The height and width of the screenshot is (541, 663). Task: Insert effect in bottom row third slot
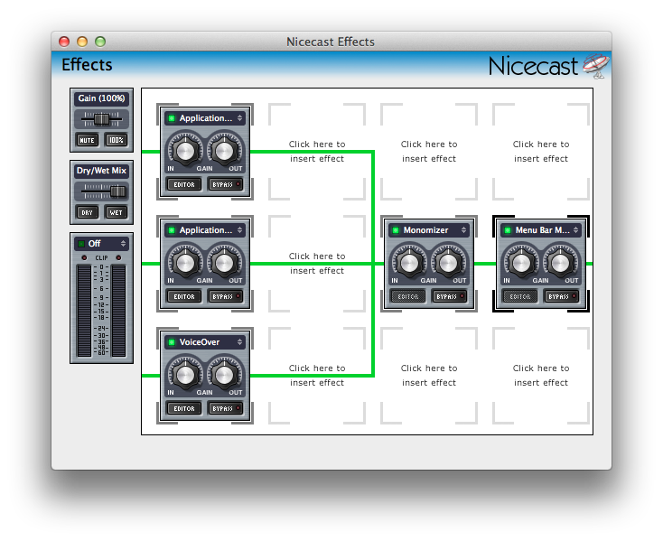429,376
